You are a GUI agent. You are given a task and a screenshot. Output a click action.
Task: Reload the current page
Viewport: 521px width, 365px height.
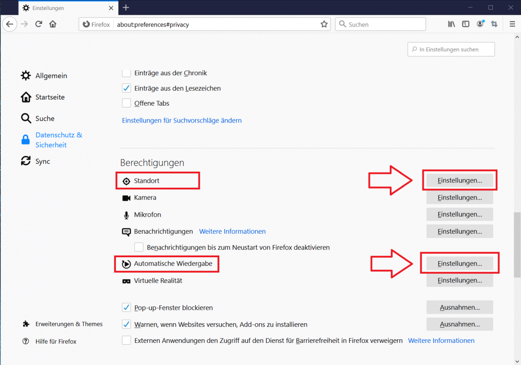(x=38, y=24)
